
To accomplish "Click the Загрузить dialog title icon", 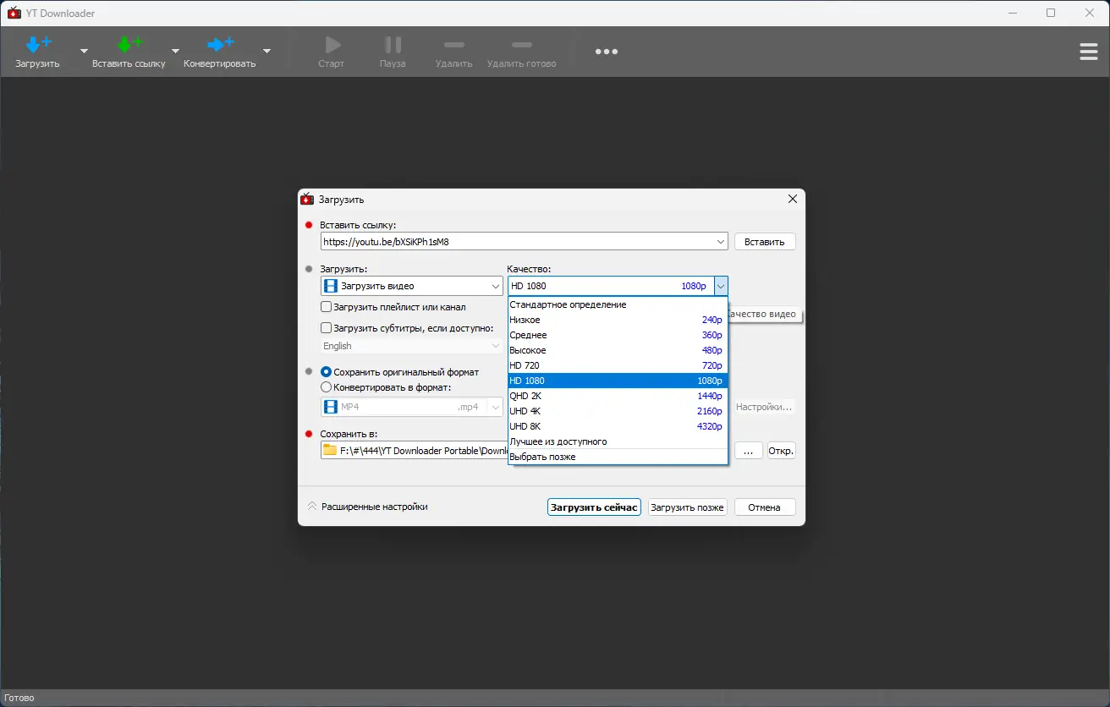I will click(307, 199).
